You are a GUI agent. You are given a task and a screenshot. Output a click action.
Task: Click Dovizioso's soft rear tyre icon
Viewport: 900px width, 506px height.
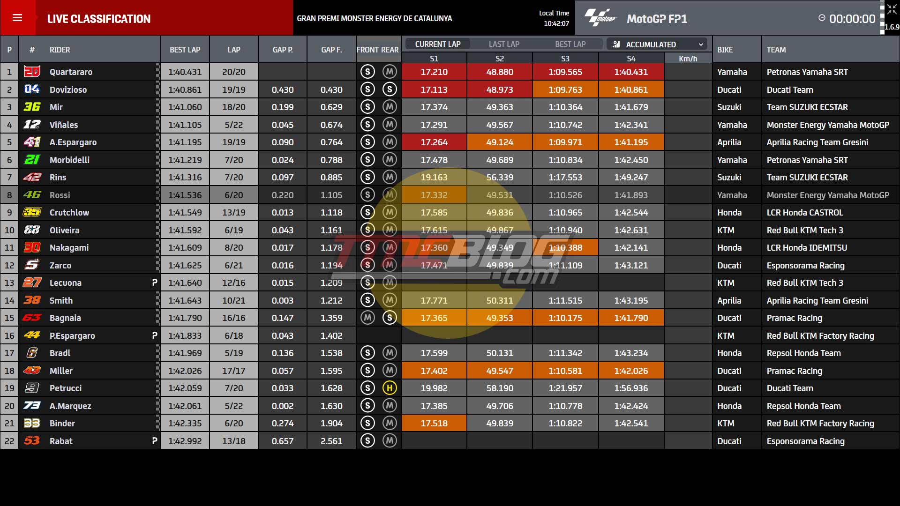coord(390,89)
